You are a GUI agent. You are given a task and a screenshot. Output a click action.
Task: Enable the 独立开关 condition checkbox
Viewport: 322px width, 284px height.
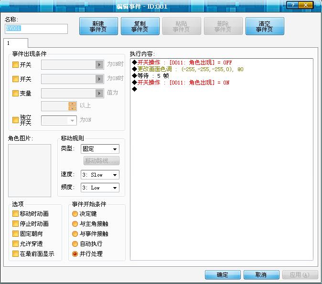[x=15, y=120]
